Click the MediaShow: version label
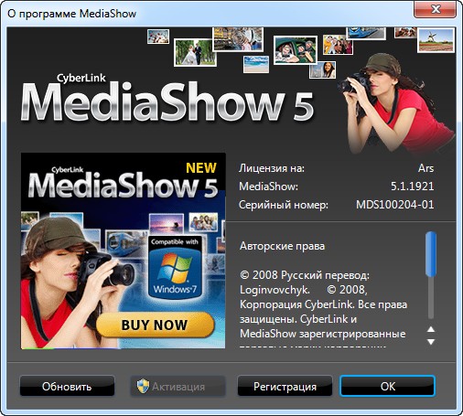The height and width of the screenshot is (416, 463). (x=268, y=187)
